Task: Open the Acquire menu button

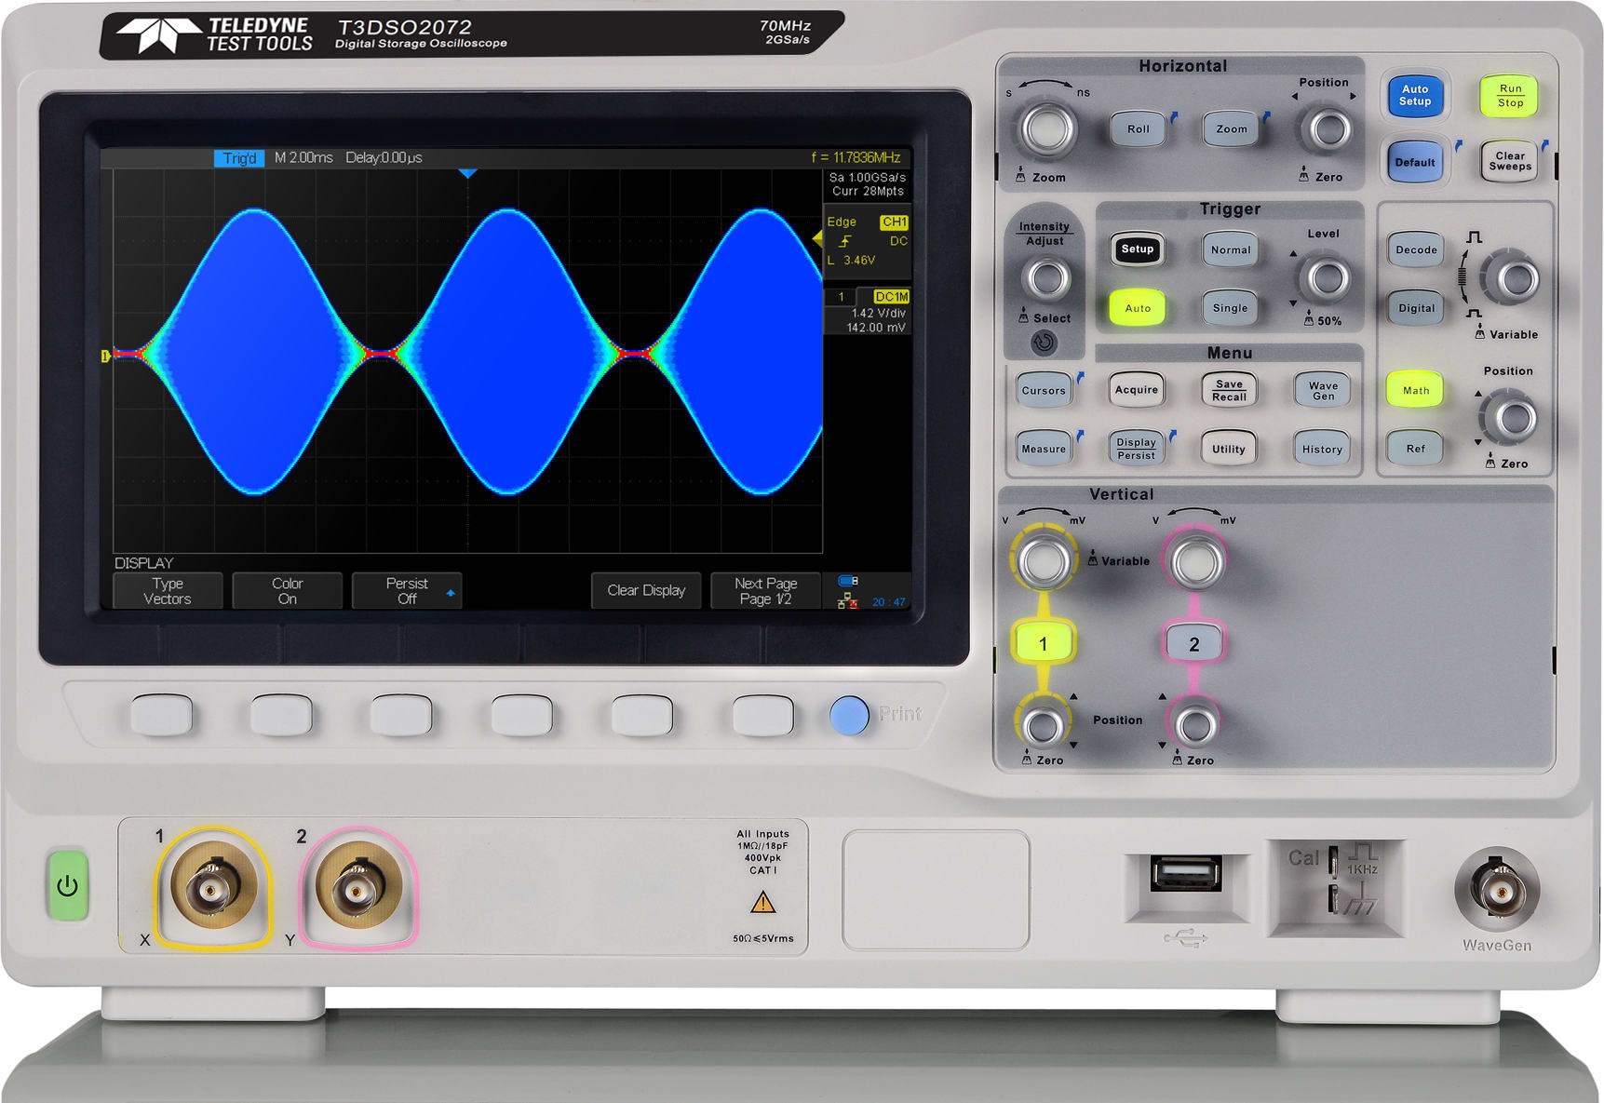Action: pyautogui.click(x=1137, y=390)
